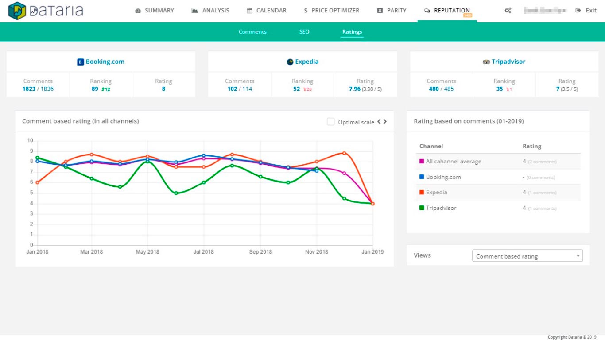Click the Expedia Jan 2018 data point
The width and height of the screenshot is (605, 340).
(x=37, y=182)
